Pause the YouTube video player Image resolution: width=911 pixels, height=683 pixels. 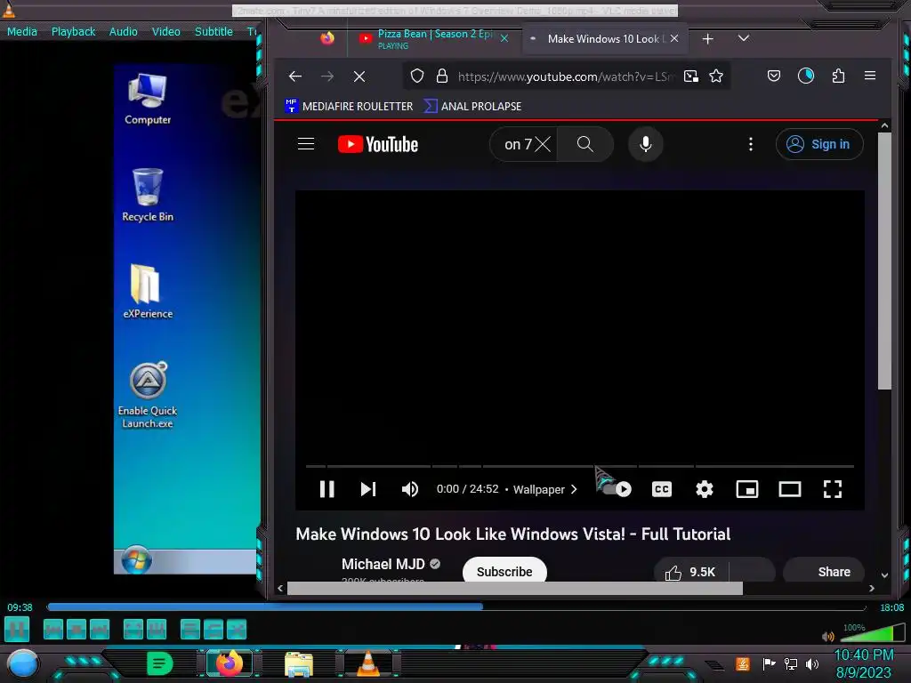pyautogui.click(x=327, y=490)
